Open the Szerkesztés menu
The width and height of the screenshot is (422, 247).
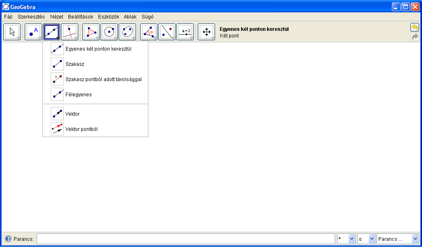(31, 16)
